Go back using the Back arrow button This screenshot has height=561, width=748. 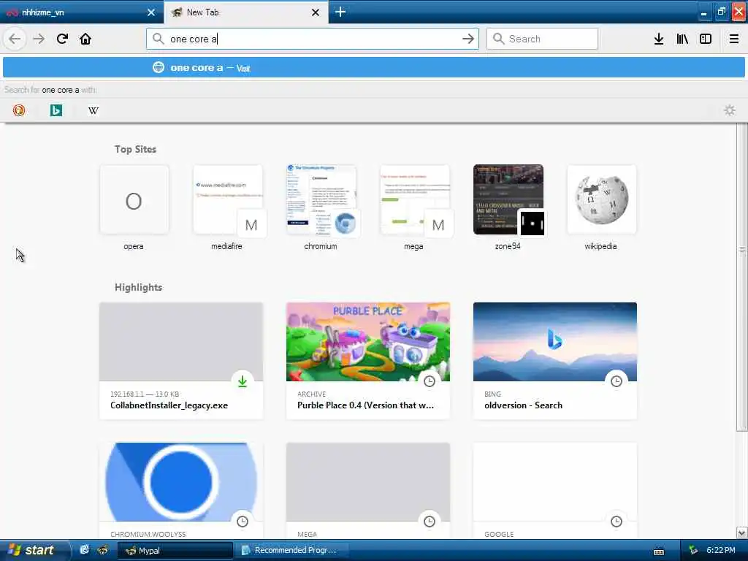tap(15, 39)
